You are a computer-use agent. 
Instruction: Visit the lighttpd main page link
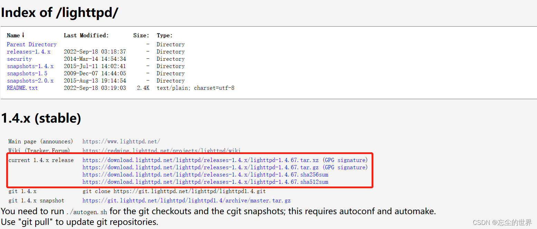(x=122, y=141)
